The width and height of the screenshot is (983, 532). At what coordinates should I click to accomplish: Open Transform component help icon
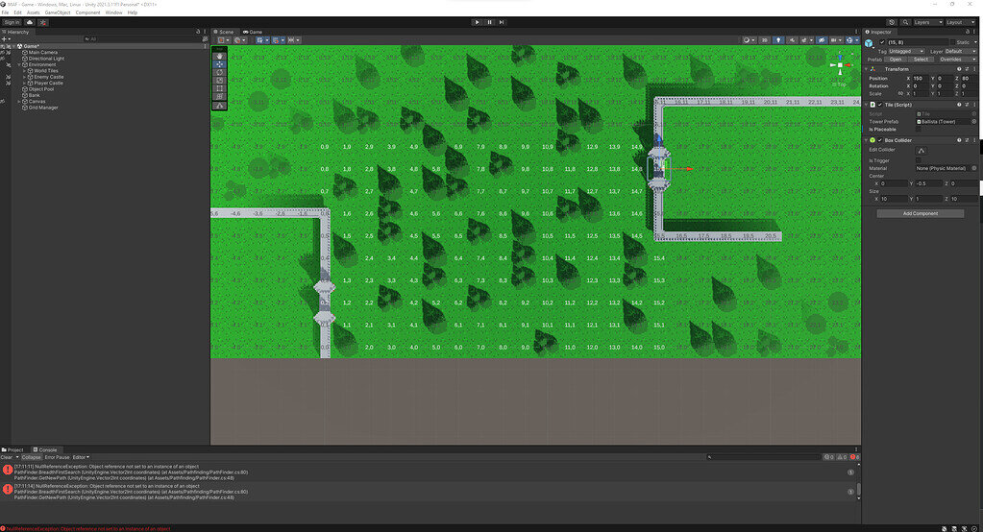pyautogui.click(x=959, y=69)
